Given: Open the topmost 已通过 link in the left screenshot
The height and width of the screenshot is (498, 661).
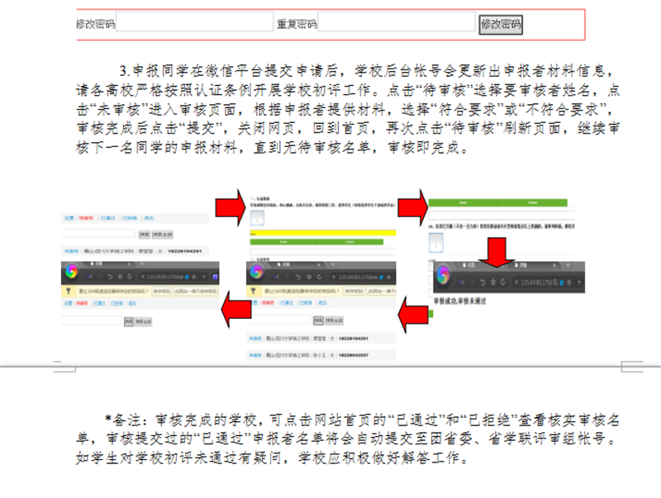Looking at the screenshot, I should (107, 218).
